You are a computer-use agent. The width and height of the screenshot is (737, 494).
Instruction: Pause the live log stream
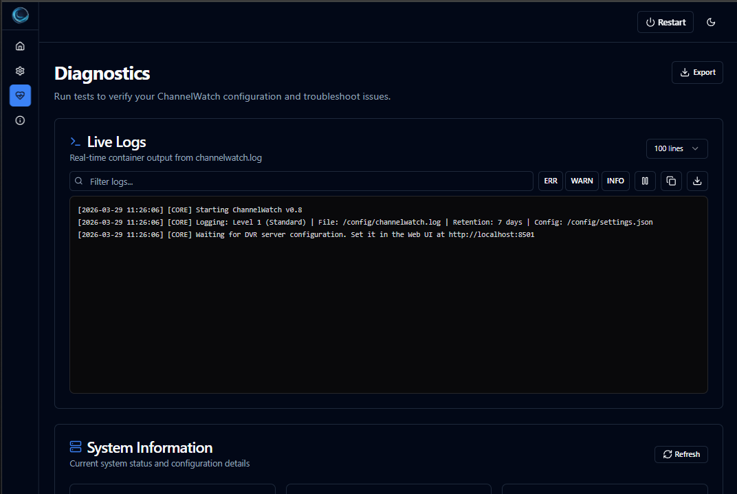point(645,181)
